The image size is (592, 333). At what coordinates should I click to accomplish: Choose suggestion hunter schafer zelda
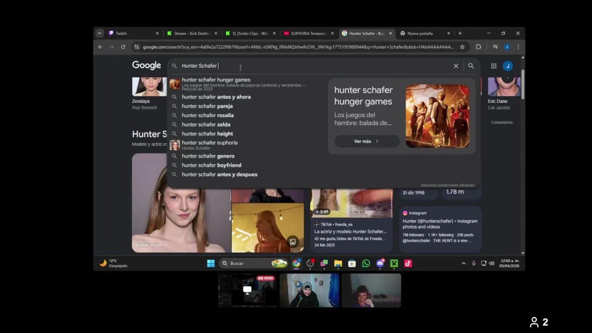245,124
